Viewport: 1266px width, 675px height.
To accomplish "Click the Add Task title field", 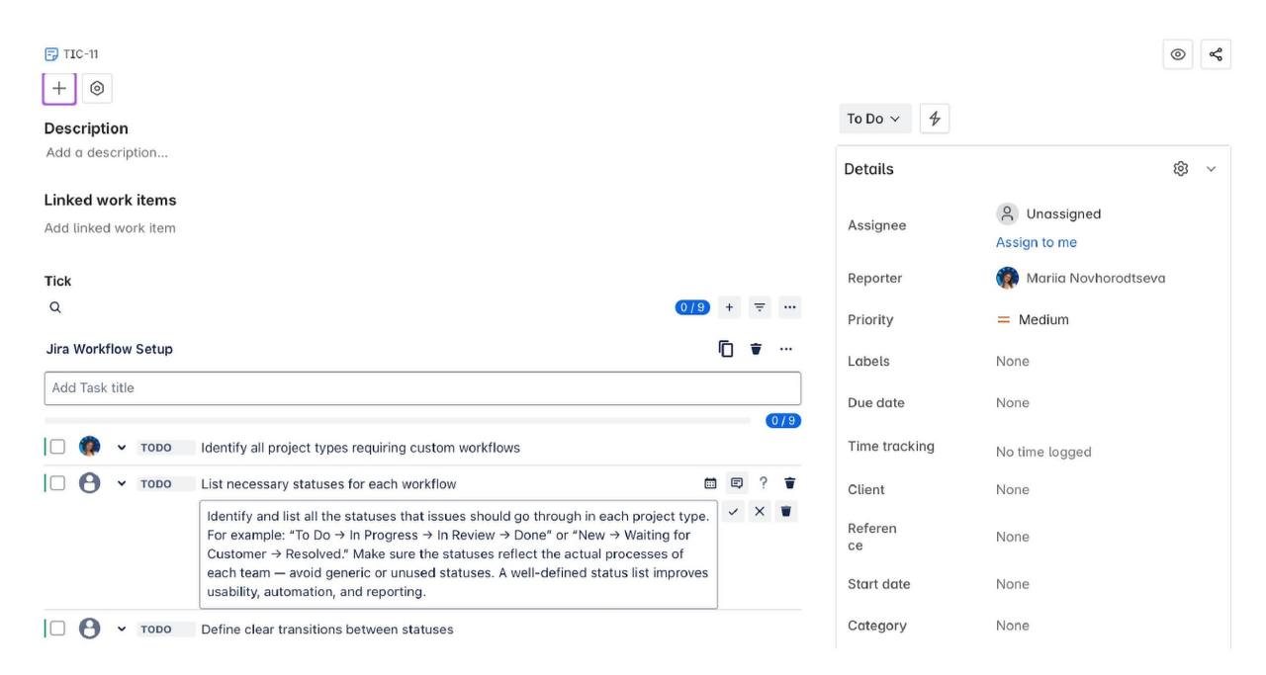I will pyautogui.click(x=422, y=388).
